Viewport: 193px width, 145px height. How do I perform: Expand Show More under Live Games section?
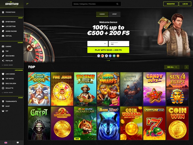point(7,93)
